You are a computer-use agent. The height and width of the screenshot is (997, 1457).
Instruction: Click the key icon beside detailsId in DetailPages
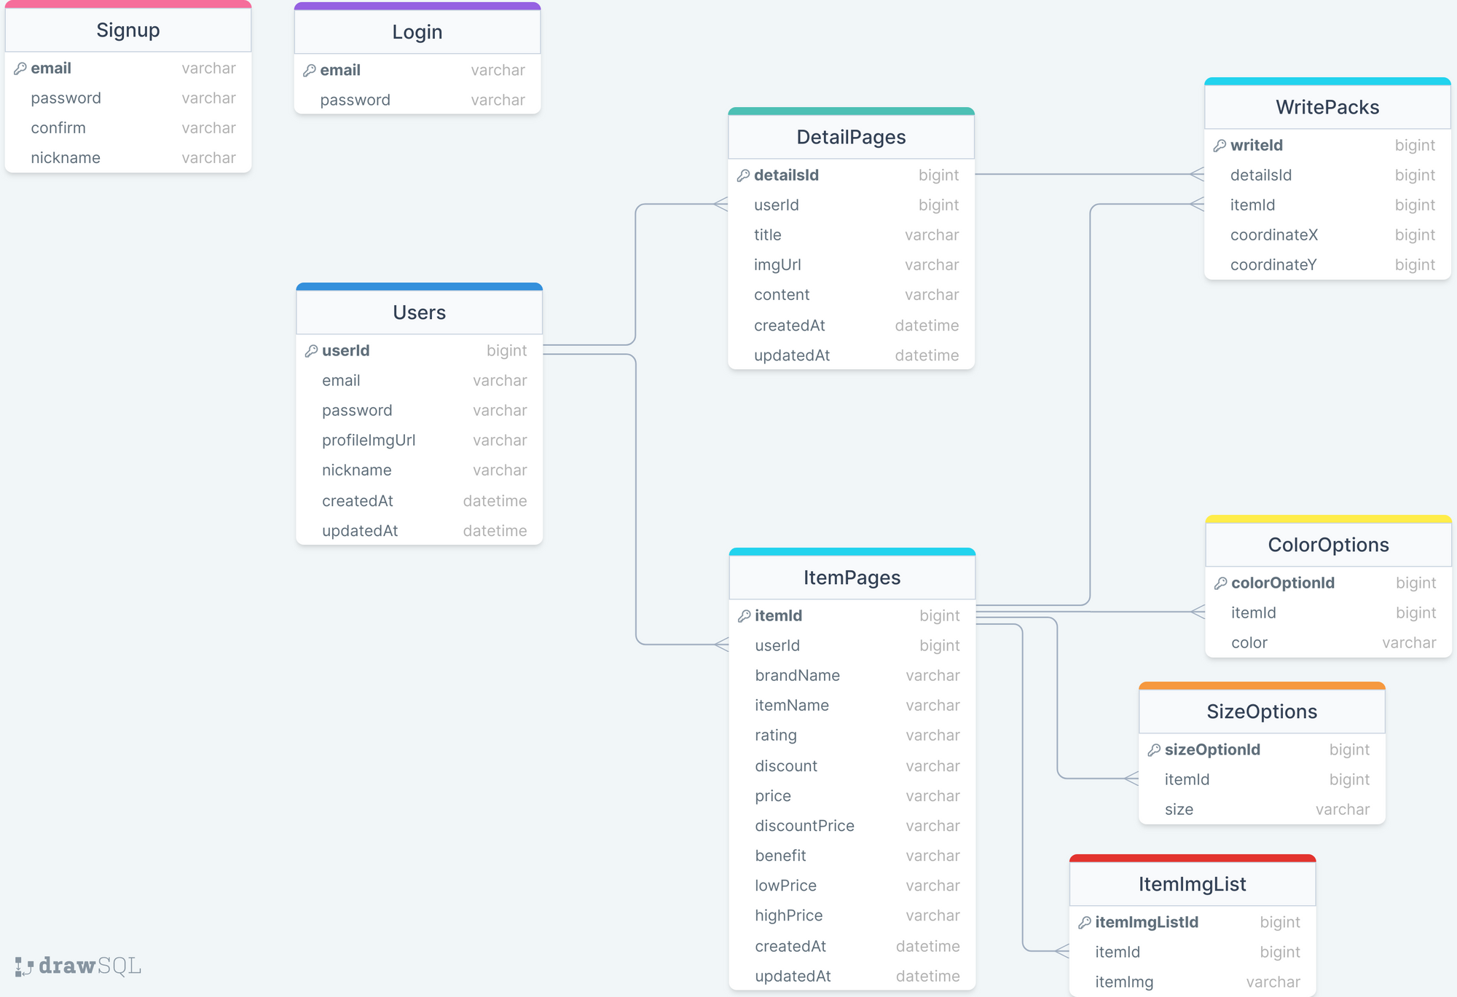point(744,176)
